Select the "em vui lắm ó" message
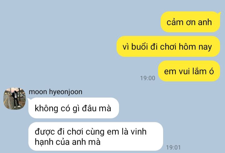The width and height of the screenshot is (225, 153). click(189, 71)
